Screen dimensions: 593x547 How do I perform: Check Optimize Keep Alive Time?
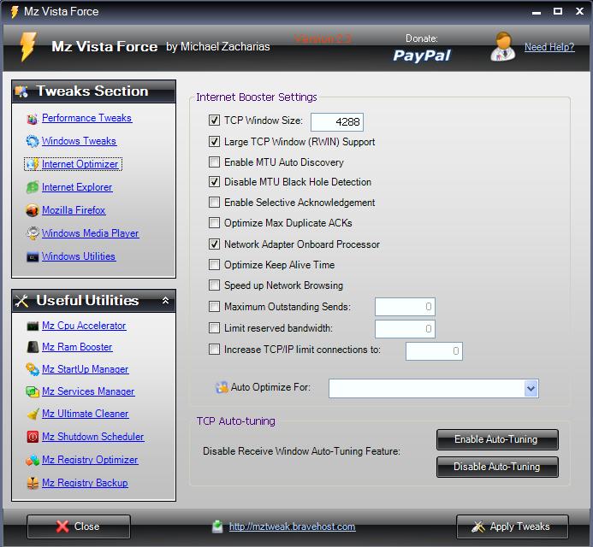click(x=215, y=265)
